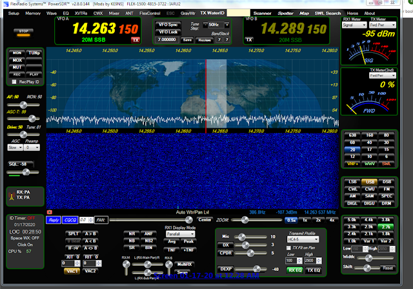This screenshot has width=413, height=289.
Task: Toggle the VAC1 button
Action: (72, 271)
